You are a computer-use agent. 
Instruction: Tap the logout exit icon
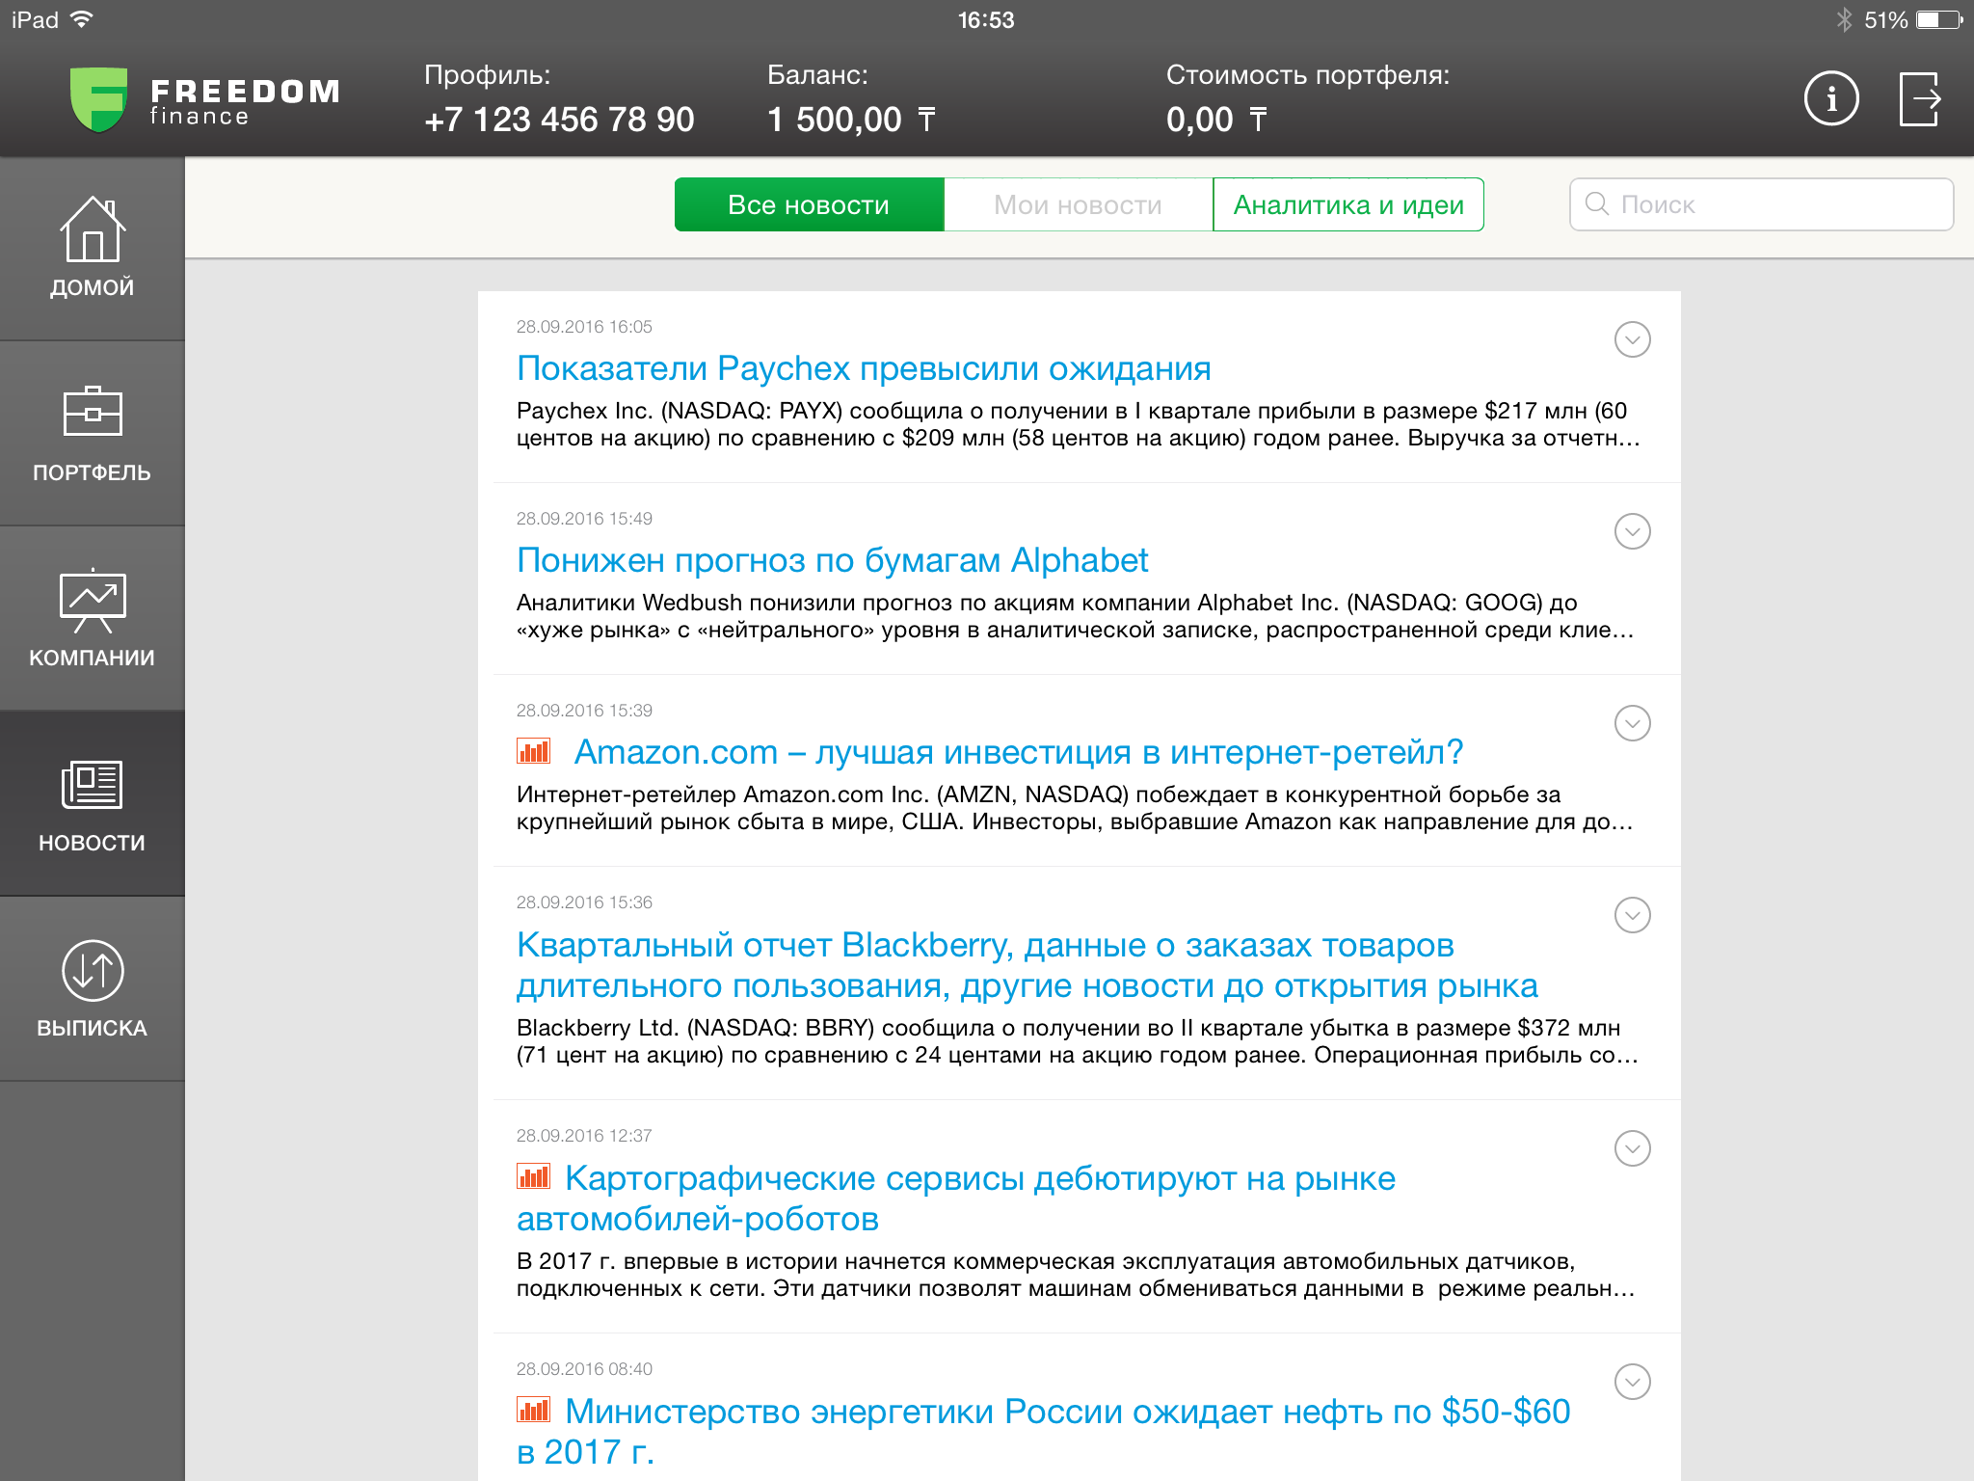(x=1919, y=98)
